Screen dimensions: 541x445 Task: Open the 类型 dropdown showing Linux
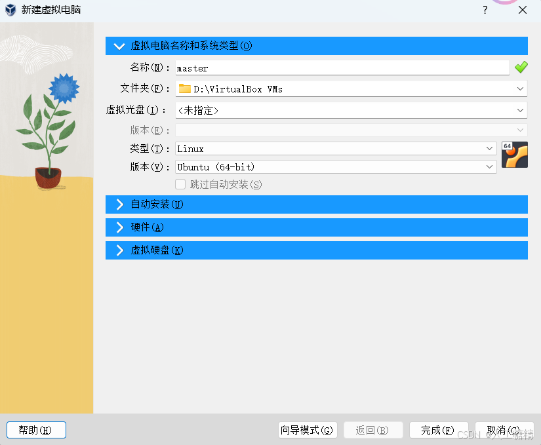pos(336,149)
